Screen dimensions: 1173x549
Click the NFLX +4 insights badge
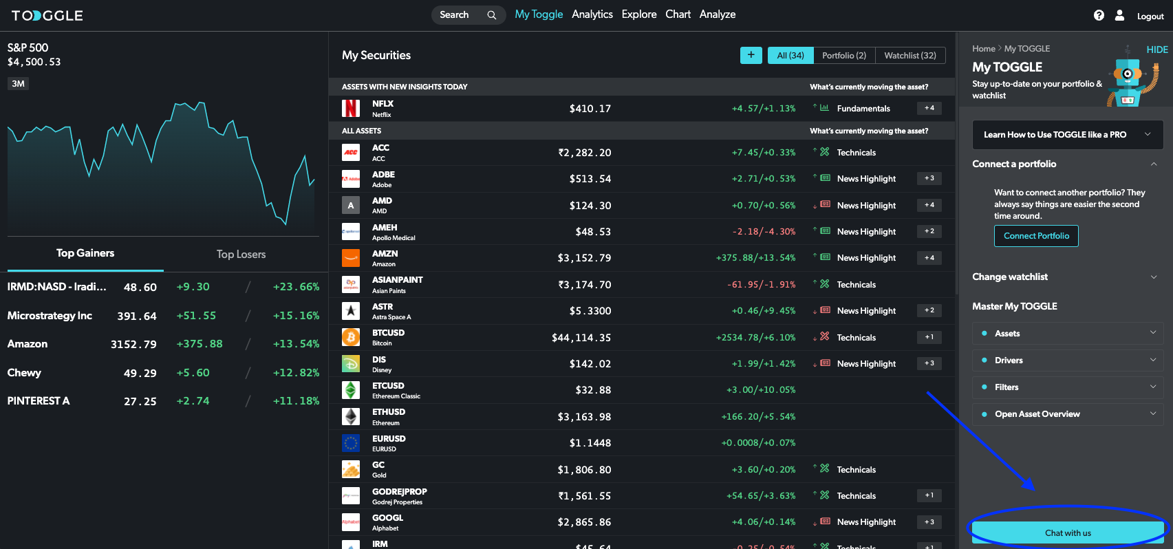click(929, 108)
